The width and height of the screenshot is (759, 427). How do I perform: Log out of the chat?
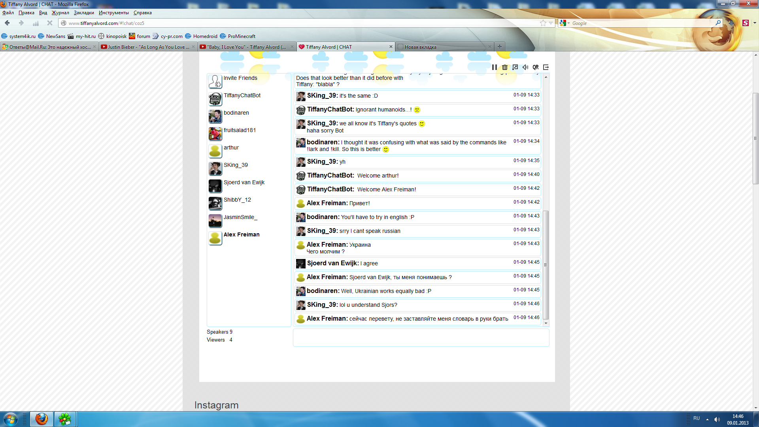[546, 67]
